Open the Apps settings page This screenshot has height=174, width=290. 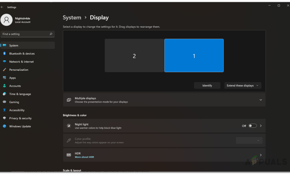point(13,78)
